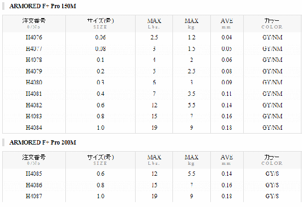Viewport: 302px width, 207px height.
Task: Click order number H4081
Action: tap(34, 94)
